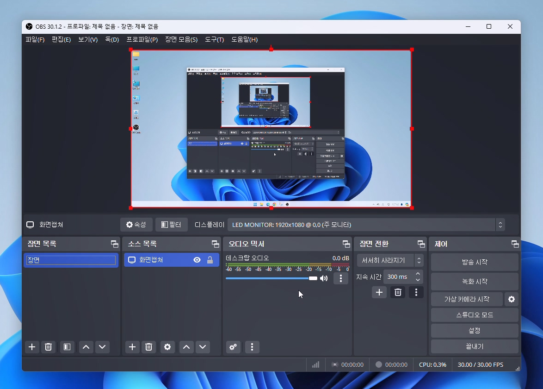Viewport: 543px width, 389px height.
Task: Open the 장면 모음(S) menu
Action: pos(181,39)
